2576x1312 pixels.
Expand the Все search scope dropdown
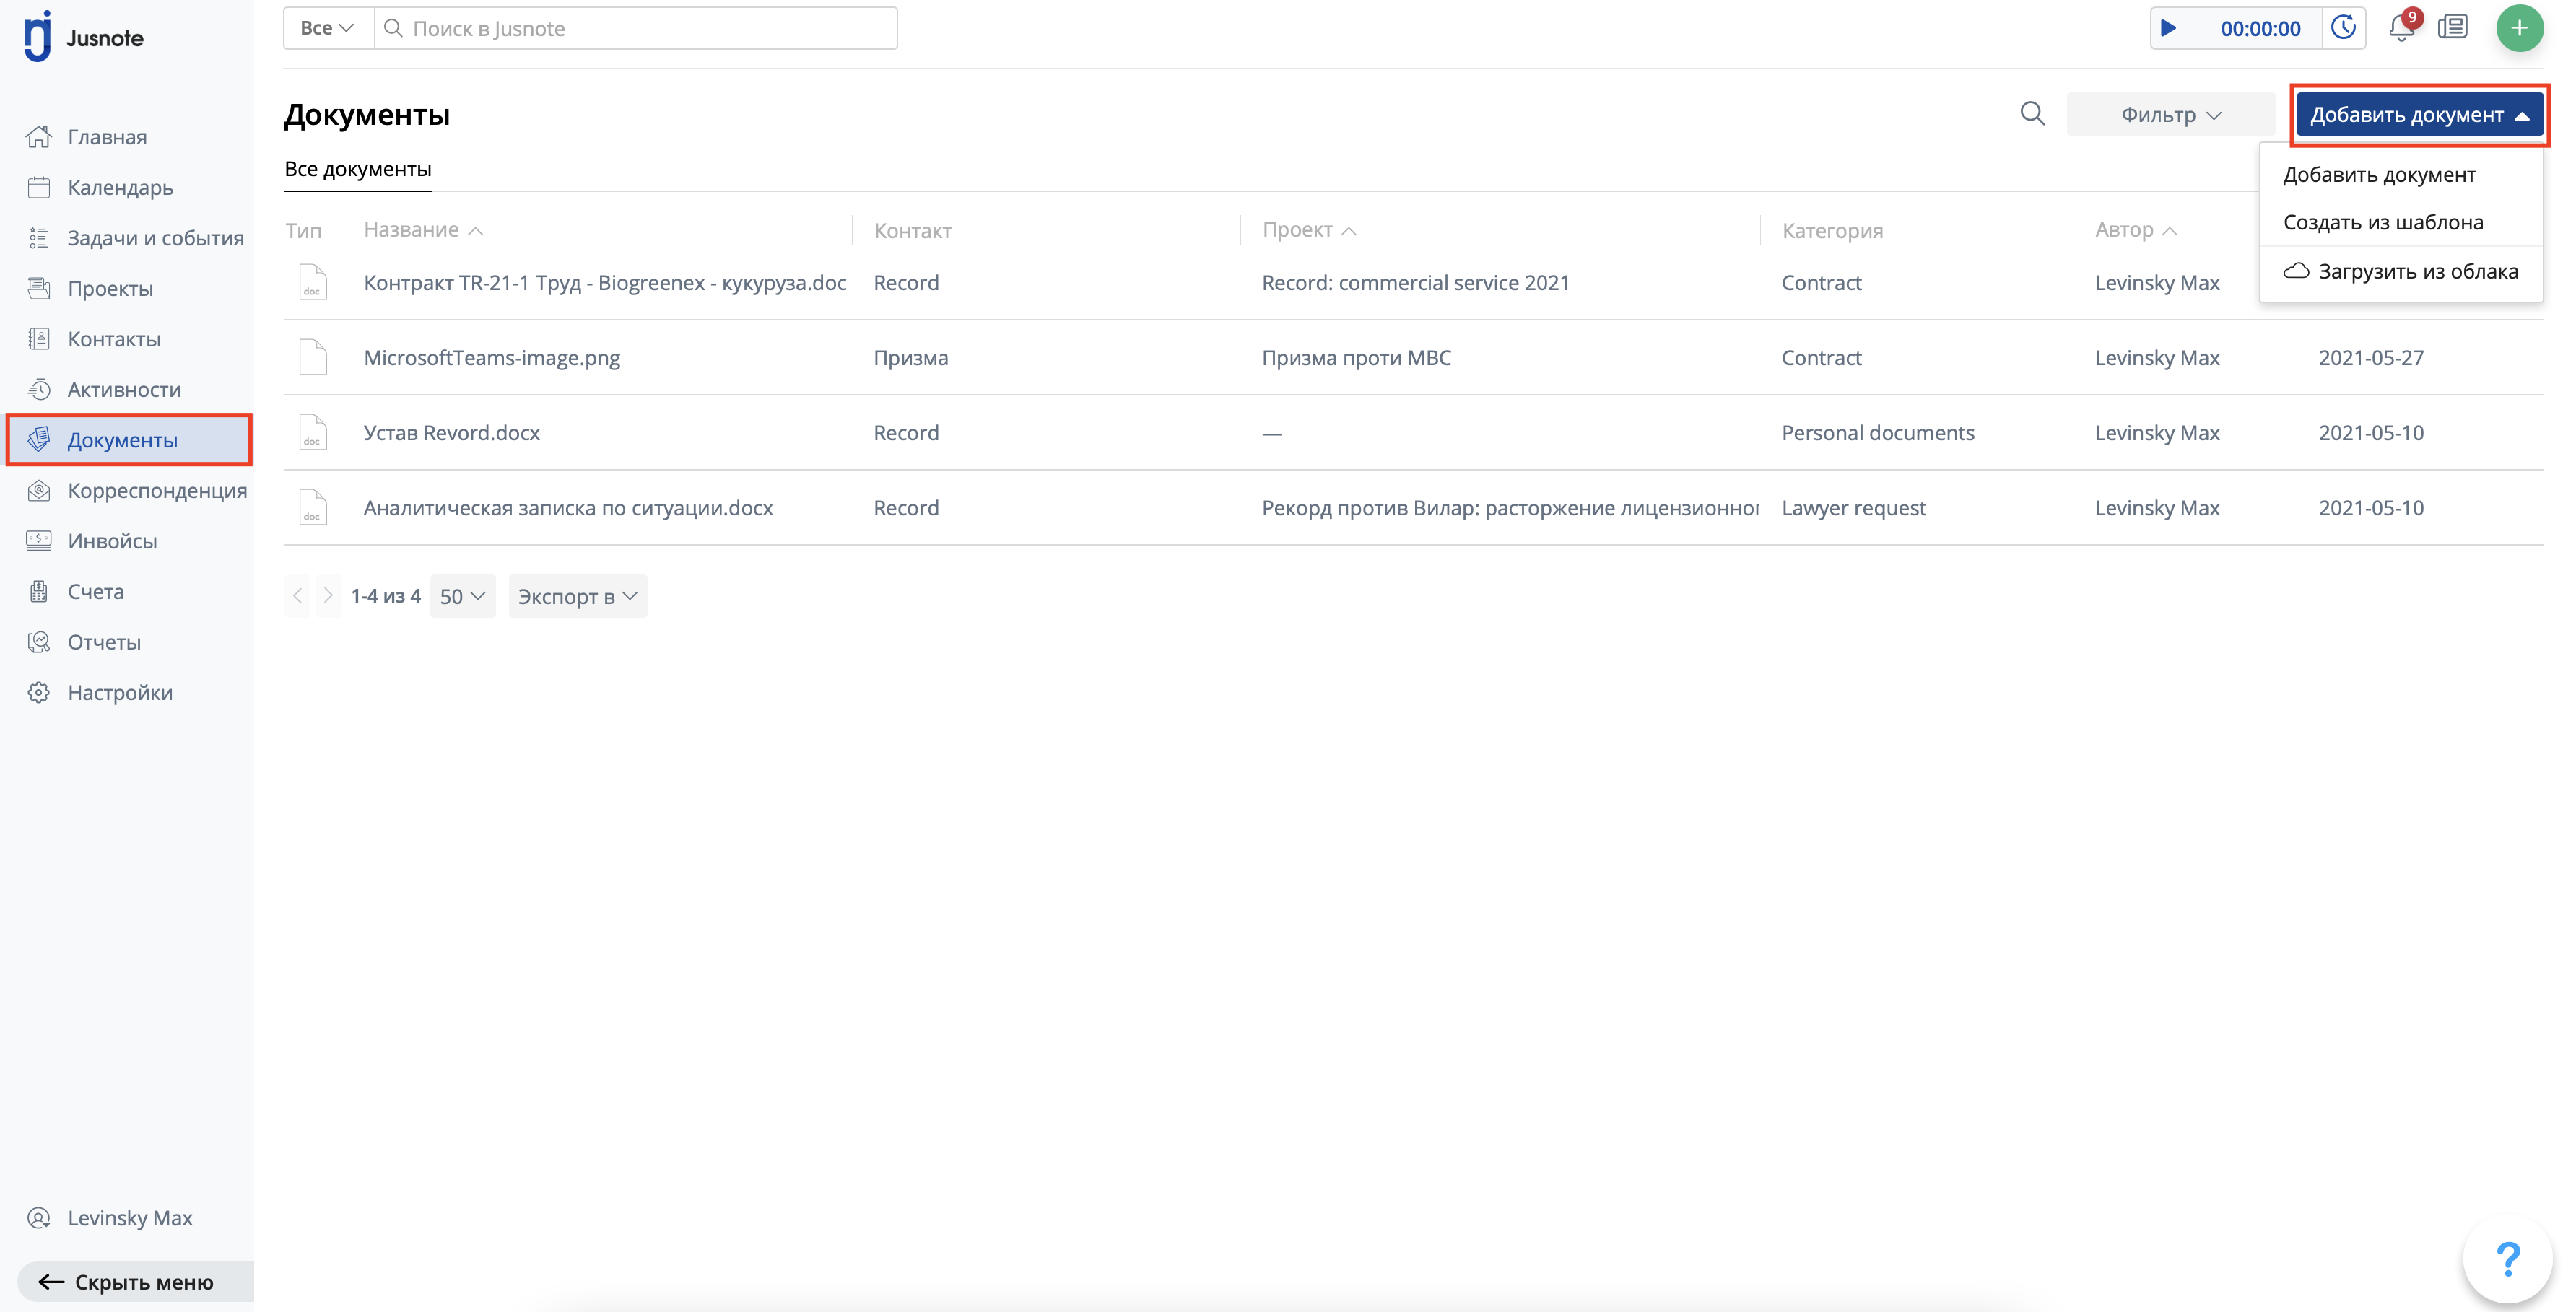(x=328, y=28)
